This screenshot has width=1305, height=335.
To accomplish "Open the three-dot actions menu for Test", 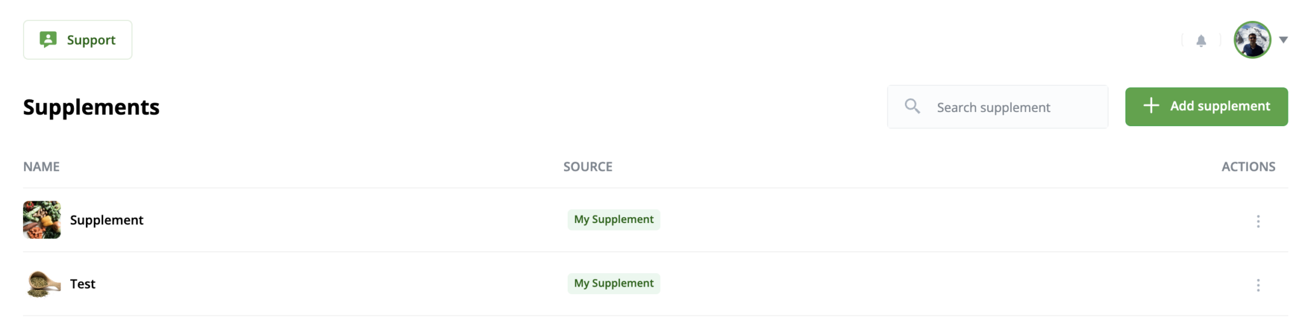I will (1258, 285).
